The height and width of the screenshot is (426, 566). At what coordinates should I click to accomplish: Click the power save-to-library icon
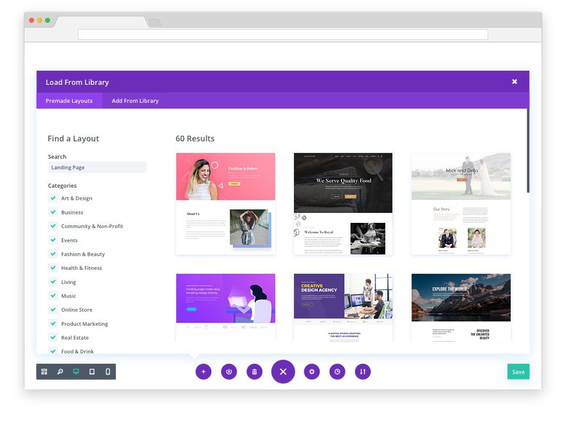pyautogui.click(x=229, y=371)
